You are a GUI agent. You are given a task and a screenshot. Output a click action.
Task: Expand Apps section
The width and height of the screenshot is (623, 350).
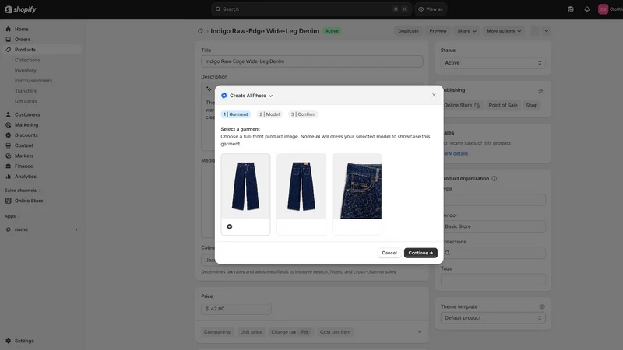[x=12, y=216]
